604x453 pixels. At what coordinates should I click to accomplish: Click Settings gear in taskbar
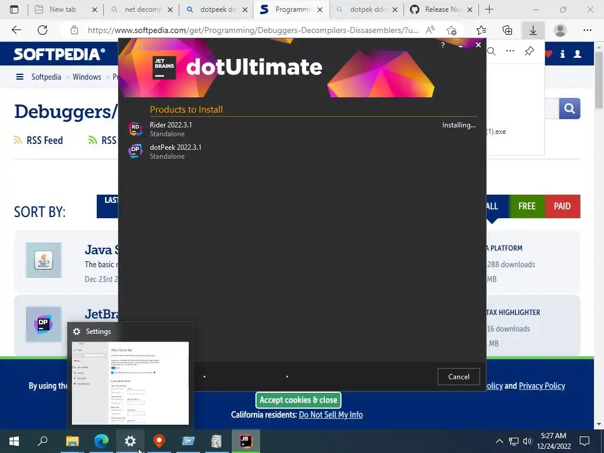coord(130,441)
